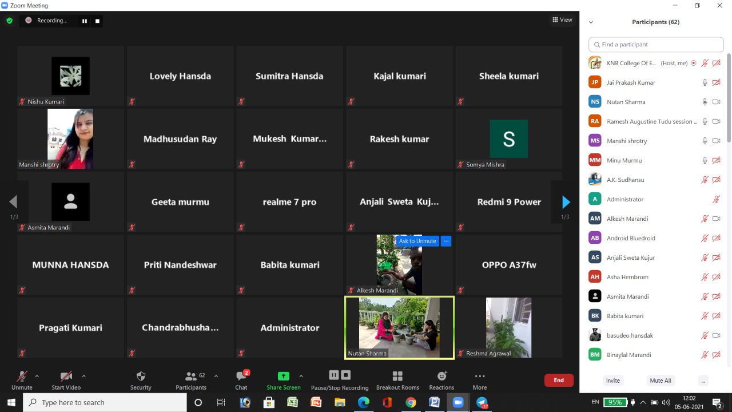This screenshot has height=412, width=732.
Task: Select KNB College host entry in list
Action: pyautogui.click(x=656, y=63)
